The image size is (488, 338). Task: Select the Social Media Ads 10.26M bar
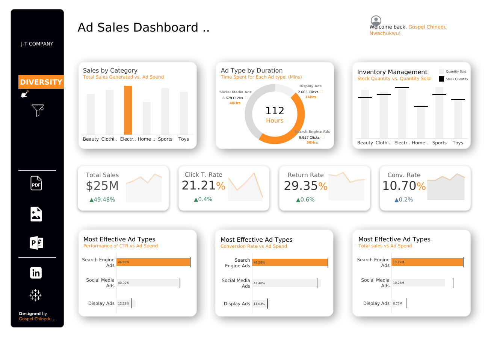tap(418, 283)
